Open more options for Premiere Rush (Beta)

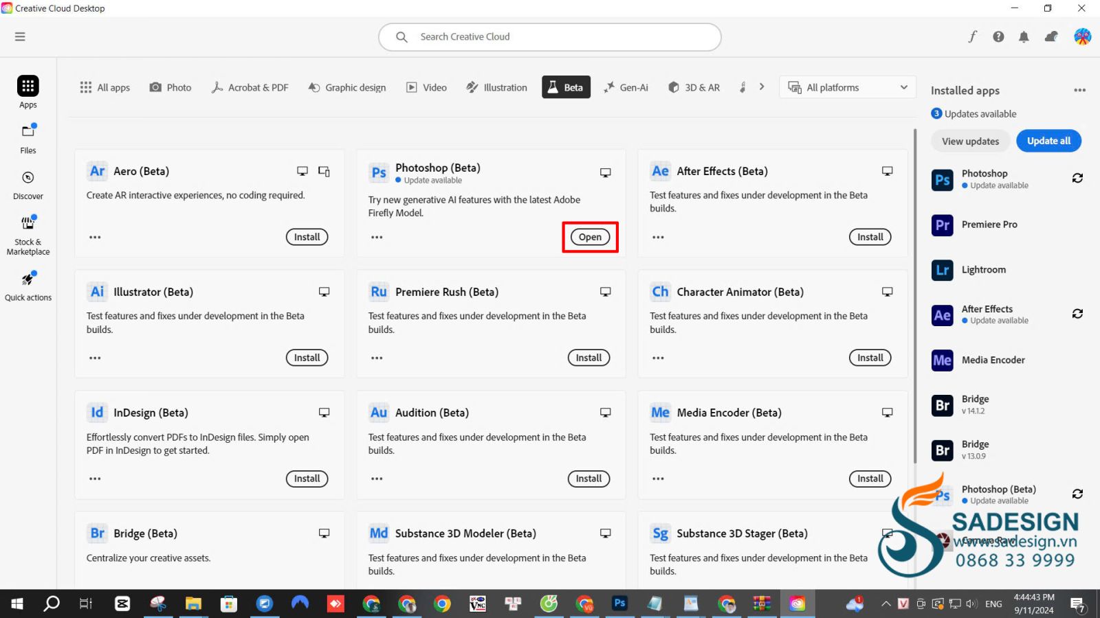pos(377,358)
